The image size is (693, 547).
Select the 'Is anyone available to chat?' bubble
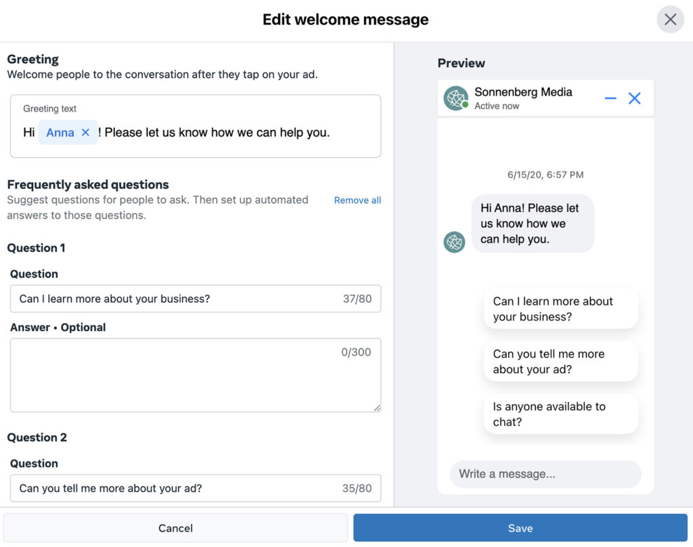pos(560,414)
